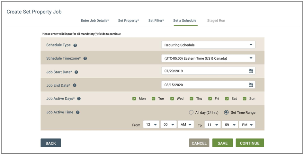Screen dimensions: 304x155
Task: Open the From AM/PM dropdown
Action: [186, 125]
